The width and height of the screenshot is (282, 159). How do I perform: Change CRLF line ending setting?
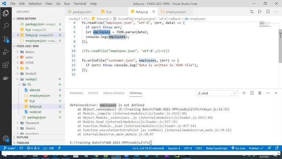(199, 148)
